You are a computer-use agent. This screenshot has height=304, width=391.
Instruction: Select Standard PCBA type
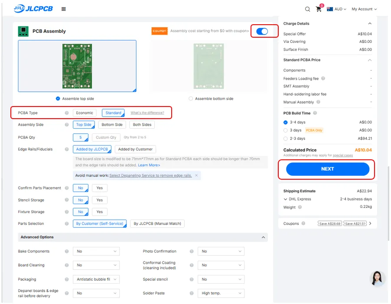(113, 113)
